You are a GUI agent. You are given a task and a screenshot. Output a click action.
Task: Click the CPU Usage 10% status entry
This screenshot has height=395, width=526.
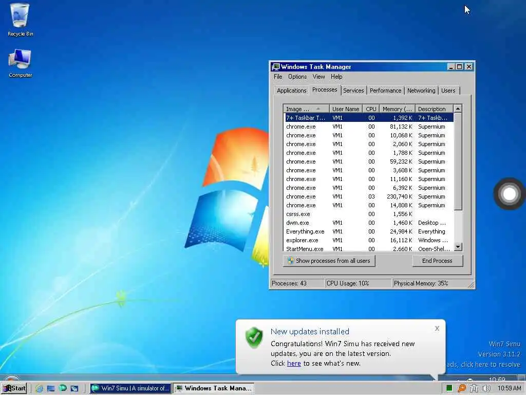tap(358, 283)
